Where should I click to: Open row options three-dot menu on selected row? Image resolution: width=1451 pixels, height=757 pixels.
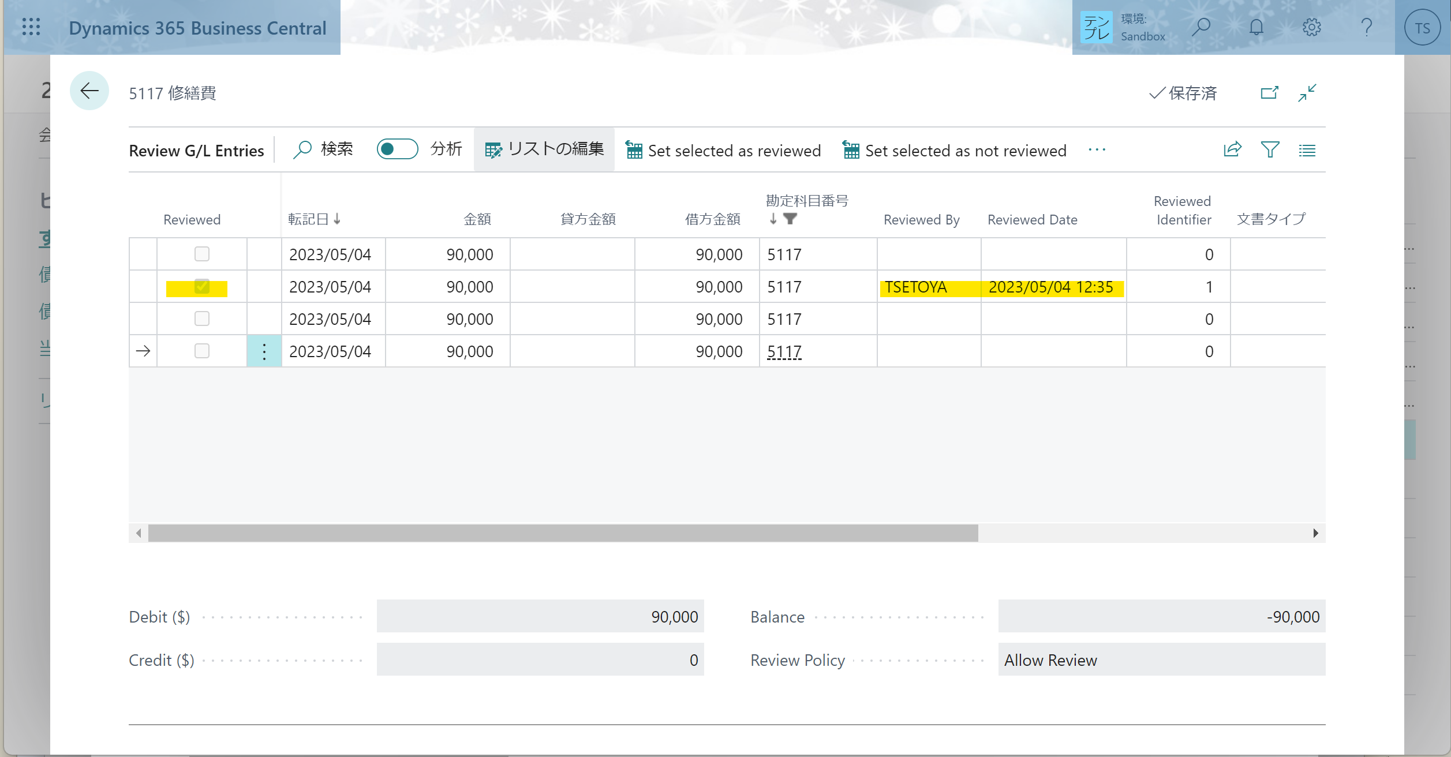click(264, 351)
